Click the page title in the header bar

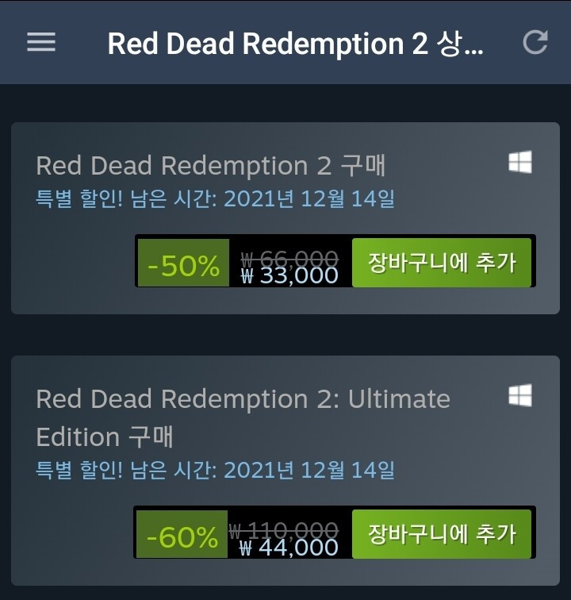[295, 43]
